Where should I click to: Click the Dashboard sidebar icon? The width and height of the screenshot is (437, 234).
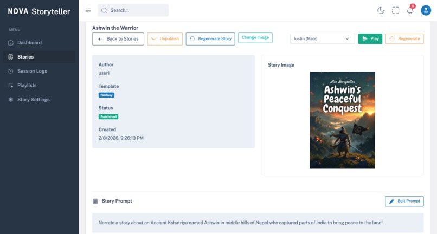pos(11,43)
